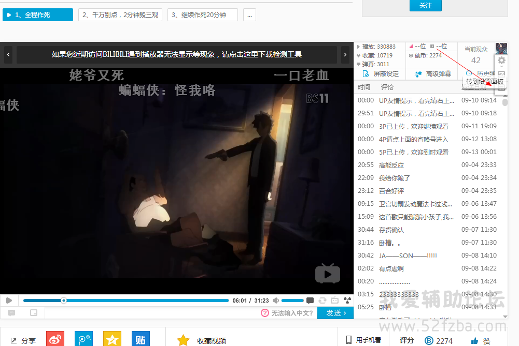Select comment row JA——SON——!!!!!
519x346 pixels.
(x=427, y=255)
